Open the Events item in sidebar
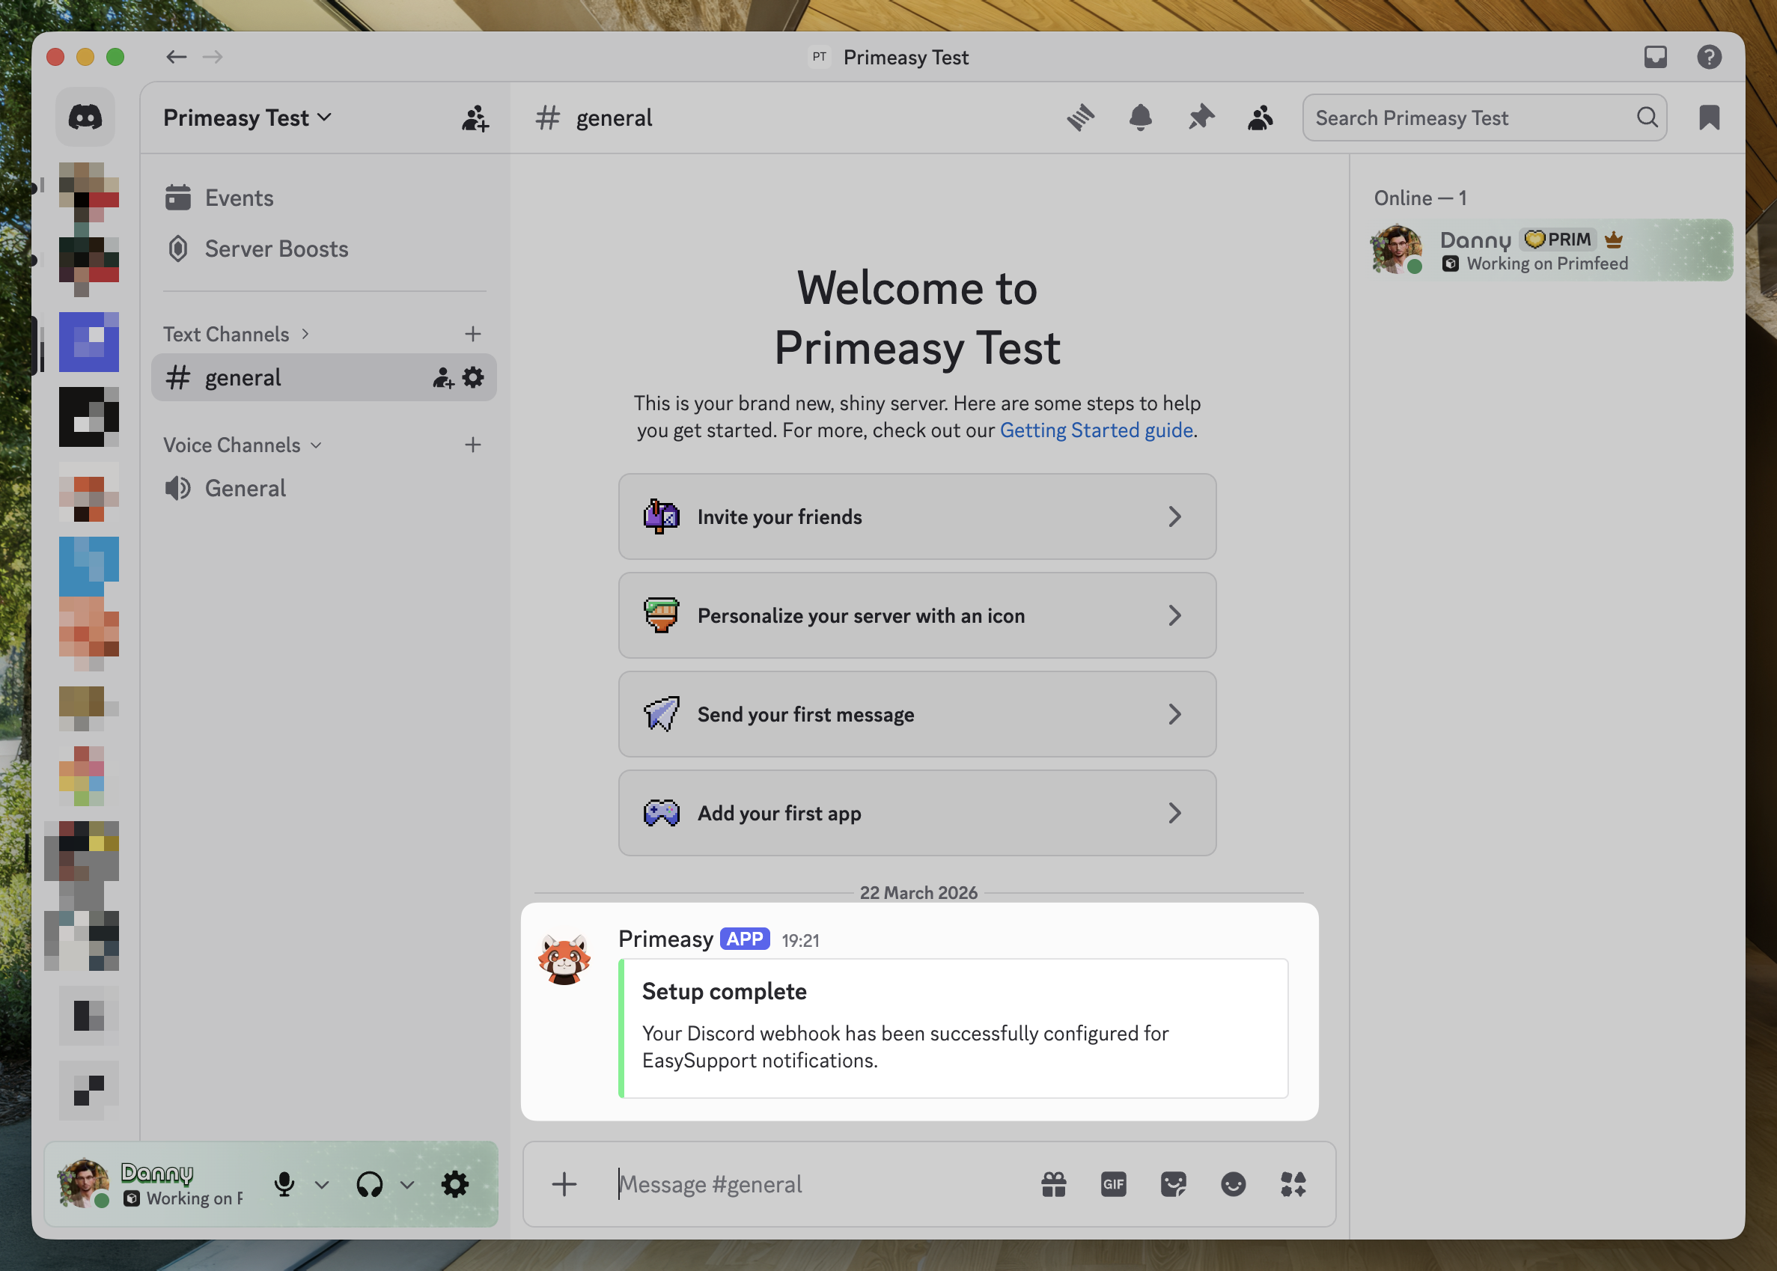Screen dimensions: 1777x1271 239,198
